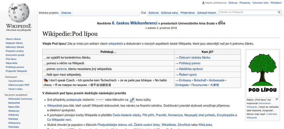This screenshot has height=129, width=284.
Task: Click the signature pencil icon
Action: [x=132, y=100]
